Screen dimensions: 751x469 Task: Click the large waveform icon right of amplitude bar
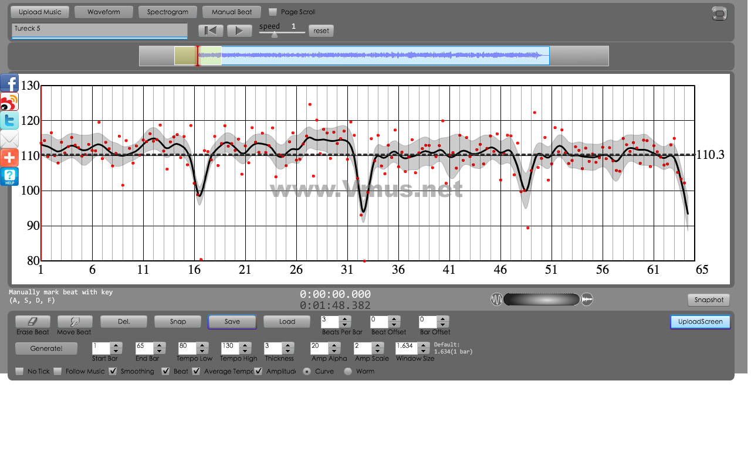(587, 300)
